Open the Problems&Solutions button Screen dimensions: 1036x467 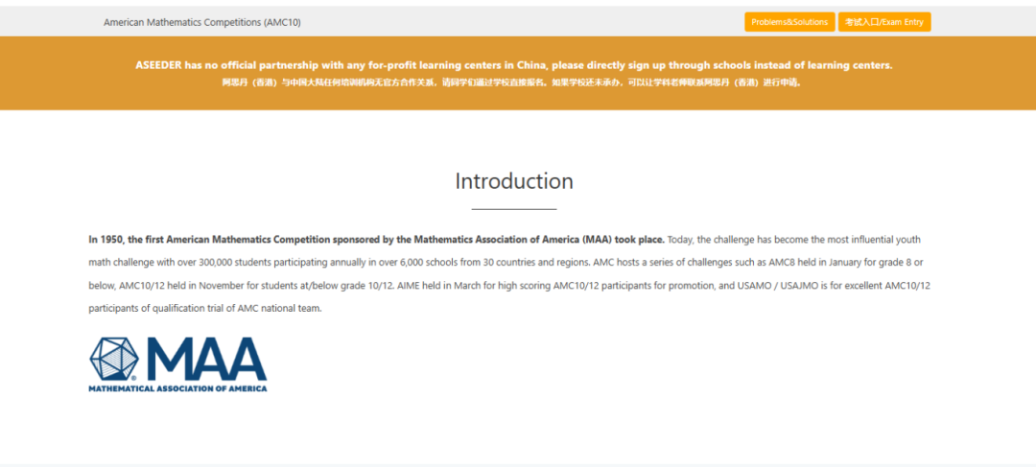click(789, 22)
